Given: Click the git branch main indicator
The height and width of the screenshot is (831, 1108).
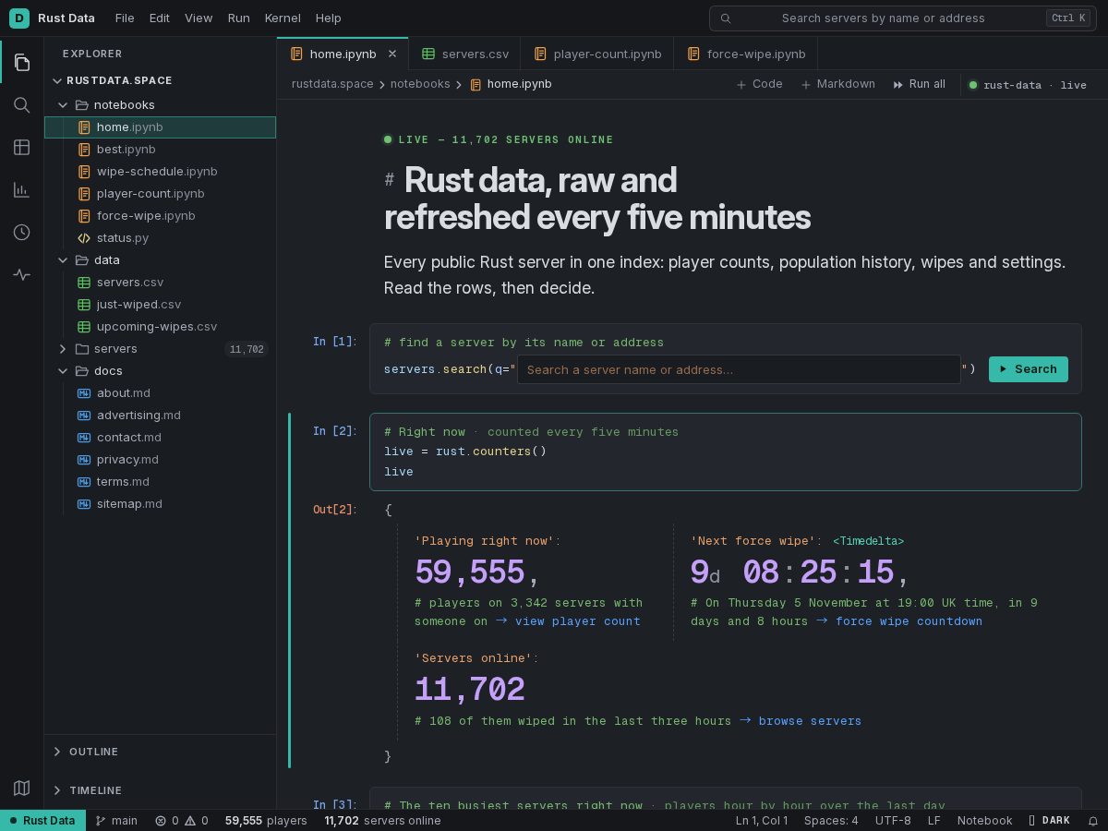Looking at the screenshot, I should tap(117, 821).
